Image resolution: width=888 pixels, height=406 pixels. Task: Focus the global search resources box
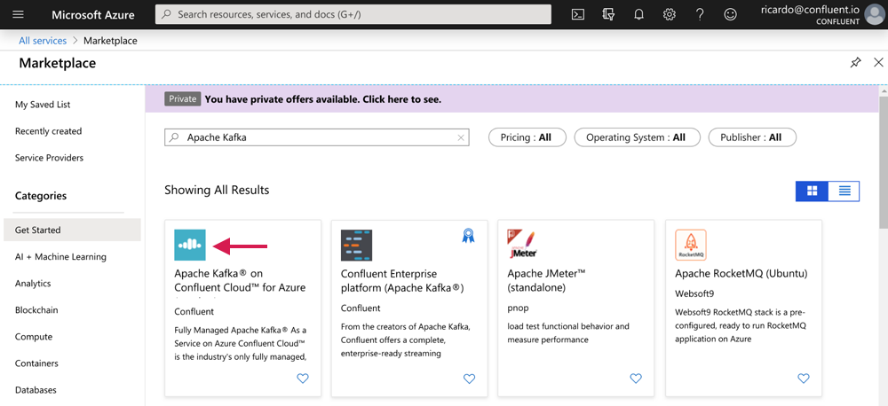[x=353, y=15]
